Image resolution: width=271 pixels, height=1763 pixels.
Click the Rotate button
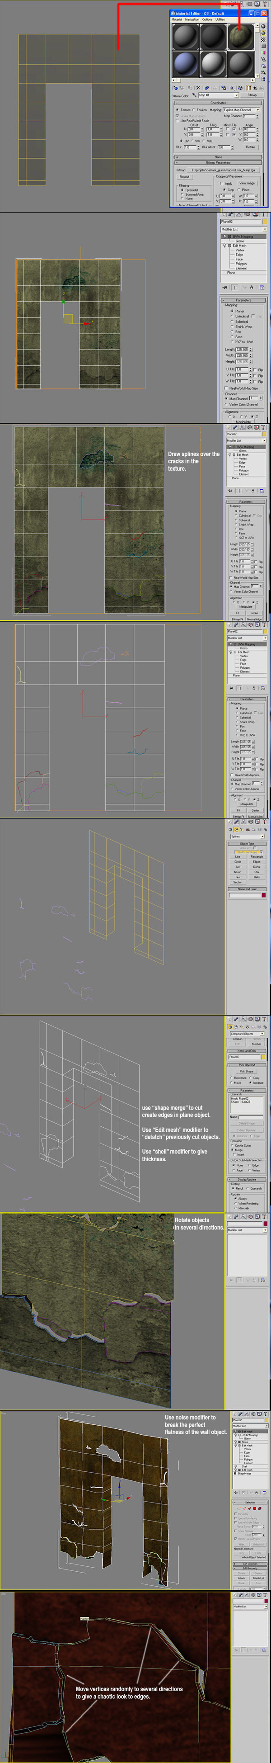click(x=251, y=147)
